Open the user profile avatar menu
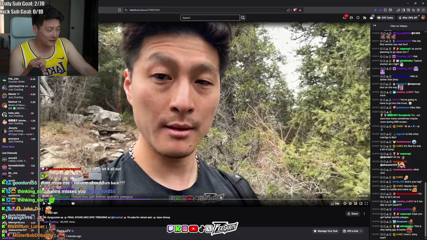The image size is (427, 240). tap(423, 17)
